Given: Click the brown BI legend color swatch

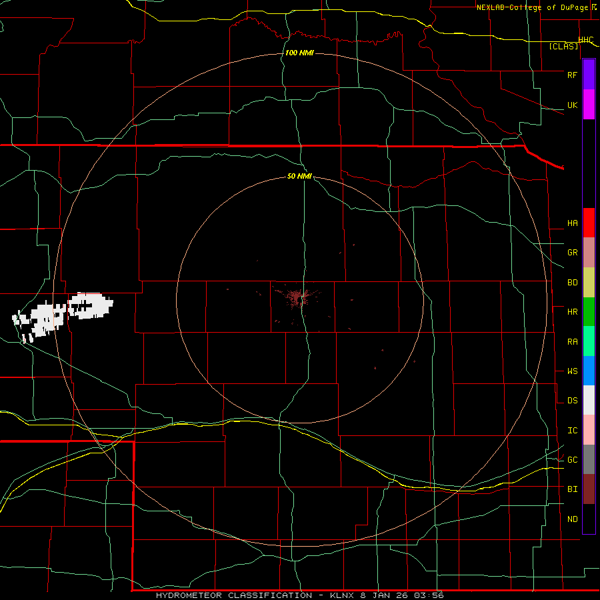Looking at the screenshot, I should tap(589, 489).
